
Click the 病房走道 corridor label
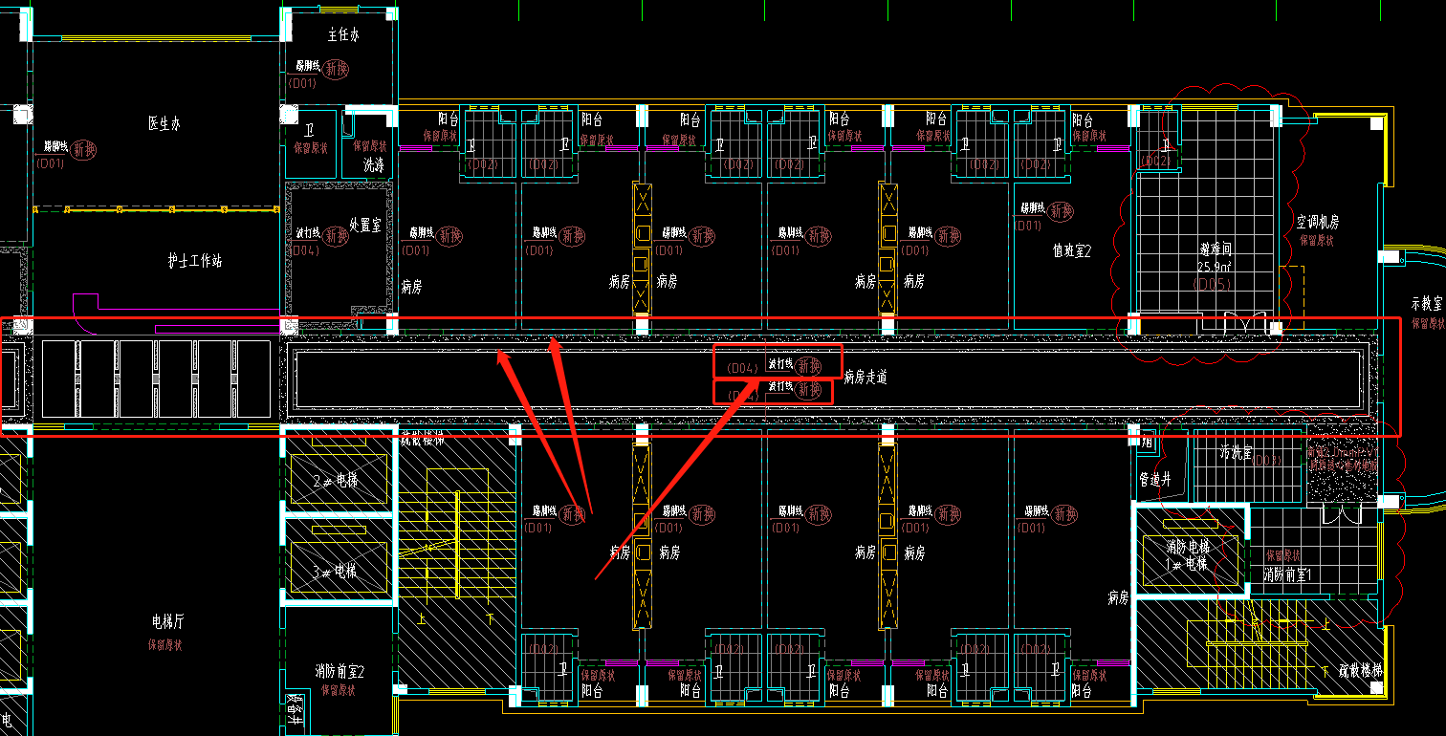865,378
